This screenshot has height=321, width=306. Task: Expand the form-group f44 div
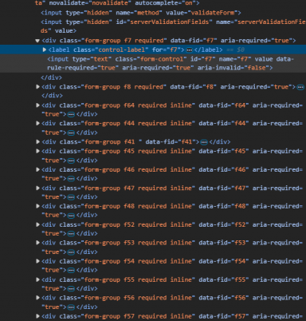point(37,123)
